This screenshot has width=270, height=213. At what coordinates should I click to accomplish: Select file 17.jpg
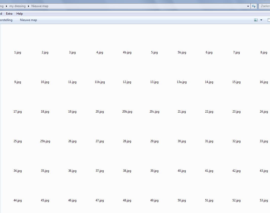point(17,112)
